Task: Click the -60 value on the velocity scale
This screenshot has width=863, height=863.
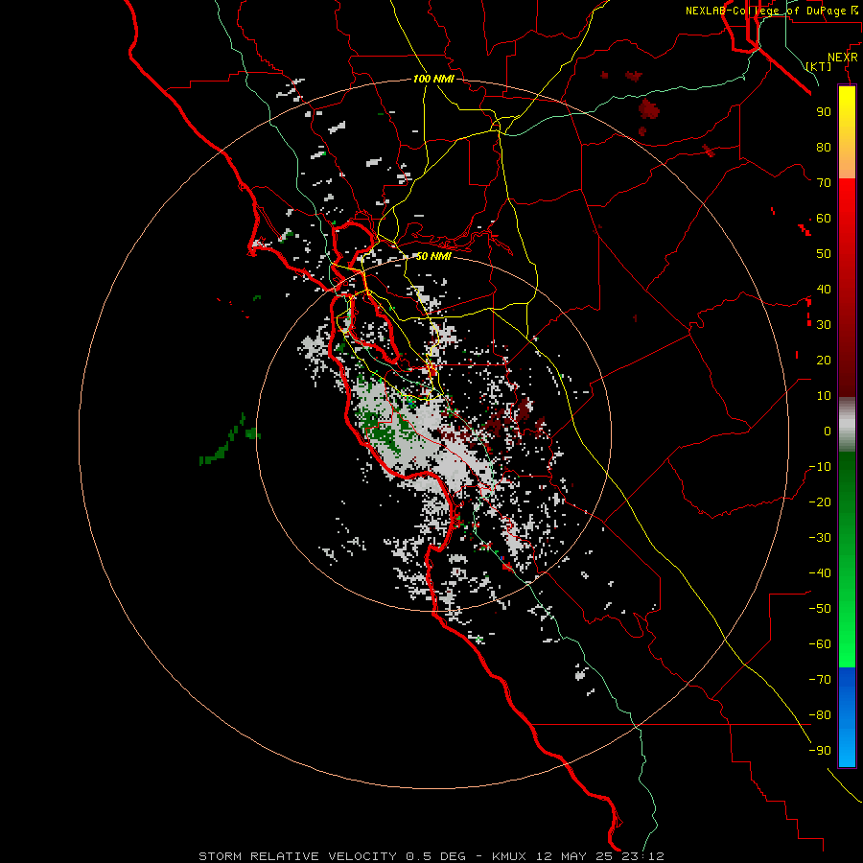Action: [x=820, y=644]
